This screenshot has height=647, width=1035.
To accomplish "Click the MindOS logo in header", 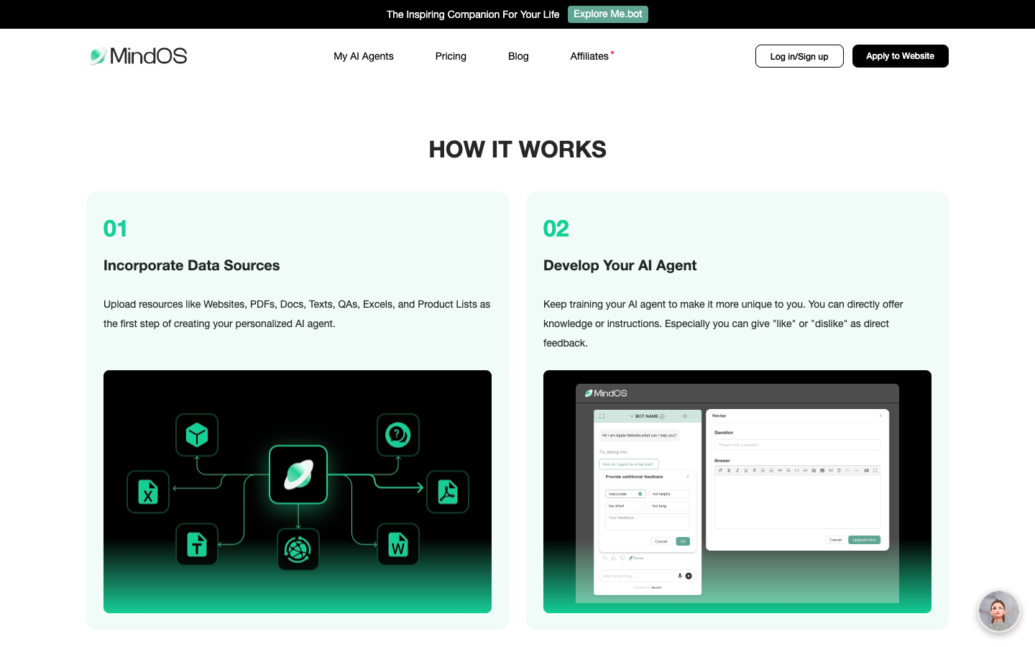I will coord(138,56).
